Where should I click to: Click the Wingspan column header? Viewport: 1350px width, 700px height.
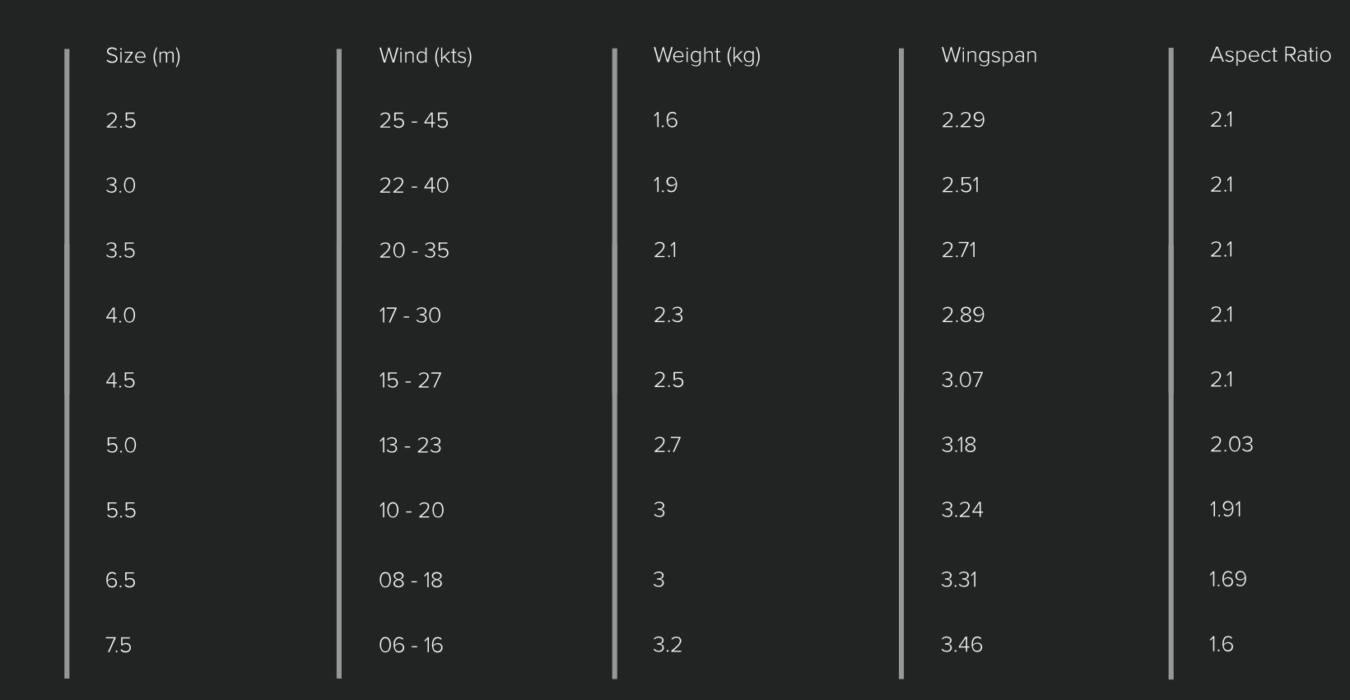[x=989, y=55]
